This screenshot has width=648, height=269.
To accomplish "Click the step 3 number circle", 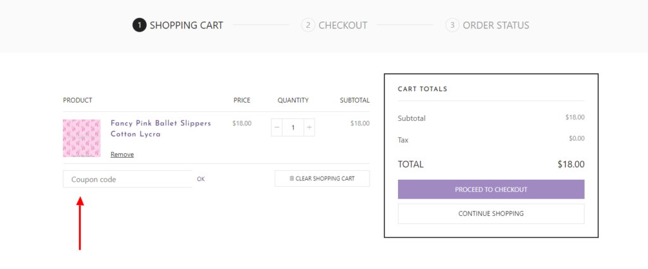I will [452, 25].
